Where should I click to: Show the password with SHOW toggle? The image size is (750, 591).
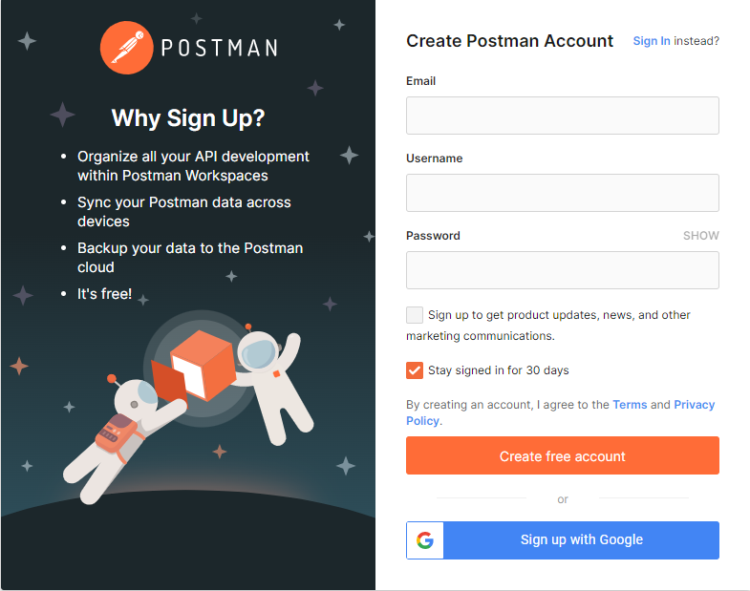click(x=700, y=236)
